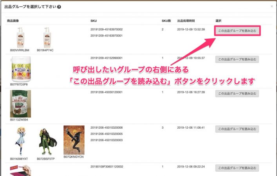Click SKU 20191209-45152990001
This screenshot has height=176, width=277.
(x=107, y=58)
